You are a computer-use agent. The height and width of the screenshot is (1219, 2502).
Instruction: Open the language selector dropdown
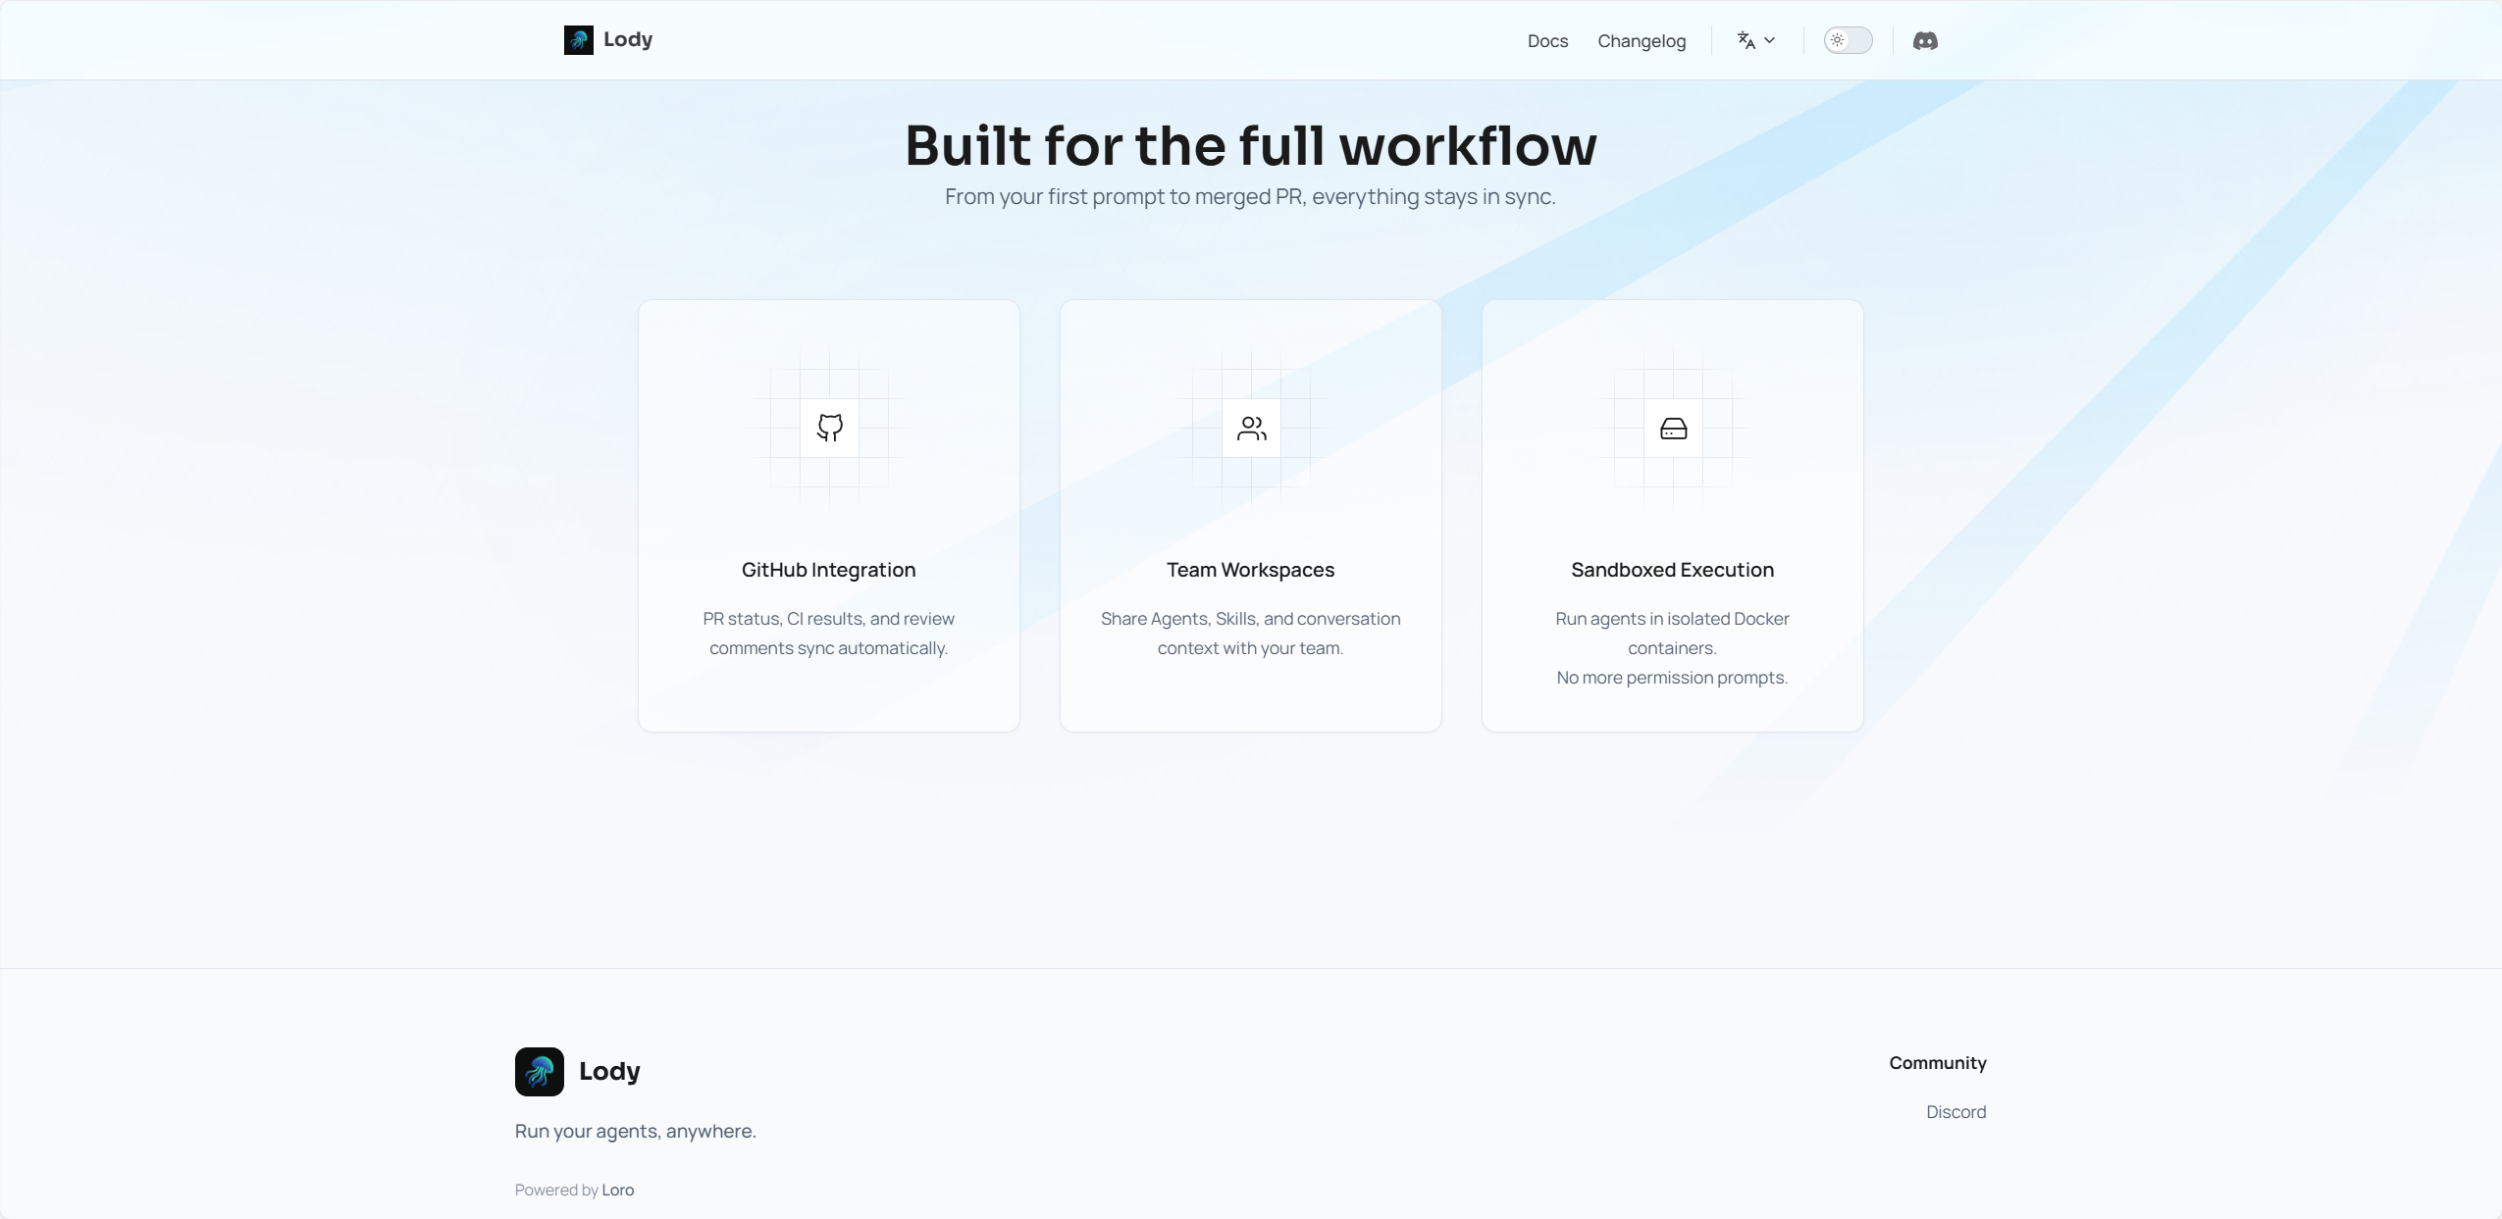(1756, 40)
